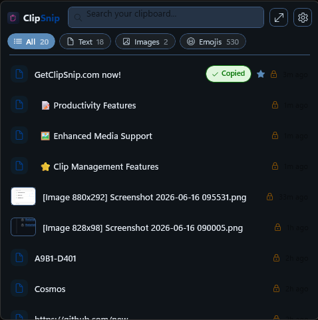Click document icon of Productivity Features row
Viewport: 318px width, 320px height.
[19, 104]
